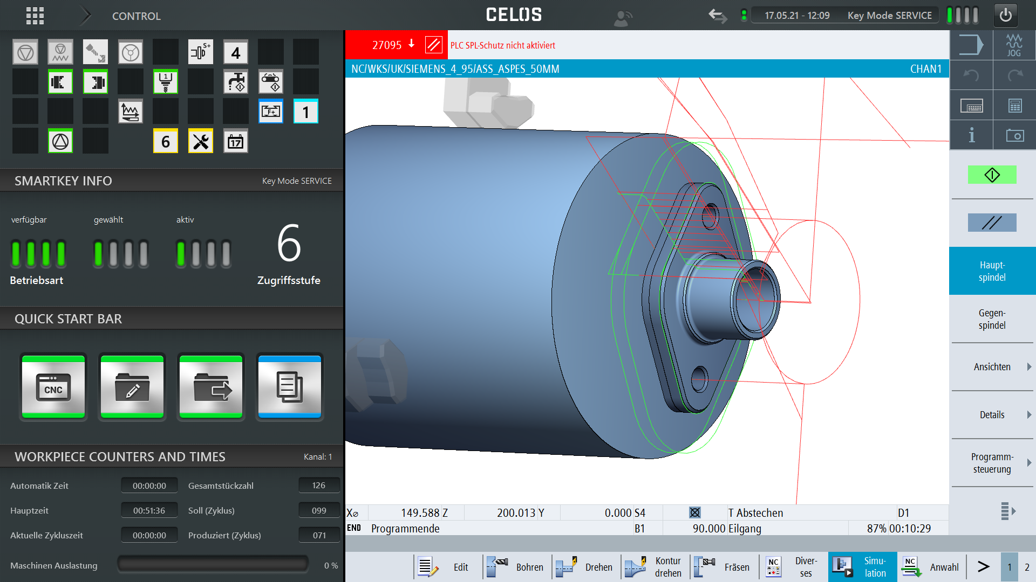This screenshot has height=582, width=1036.
Task: Open the CNC quick start tile
Action: pos(53,387)
